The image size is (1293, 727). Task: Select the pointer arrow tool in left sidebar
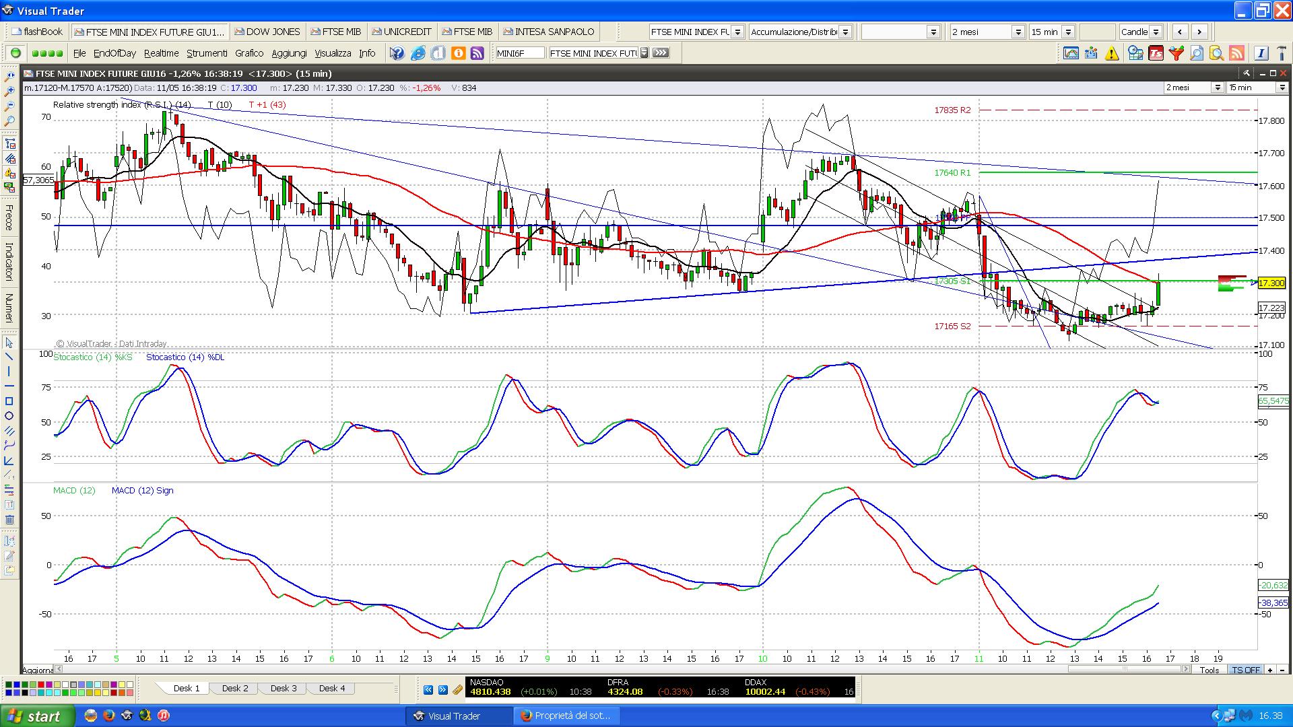(9, 343)
